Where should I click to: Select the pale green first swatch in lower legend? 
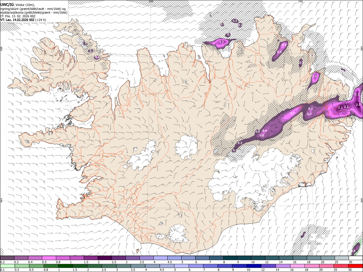(7, 266)
